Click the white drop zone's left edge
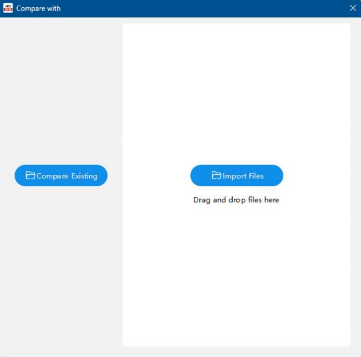This screenshot has height=357, width=361. click(x=124, y=183)
